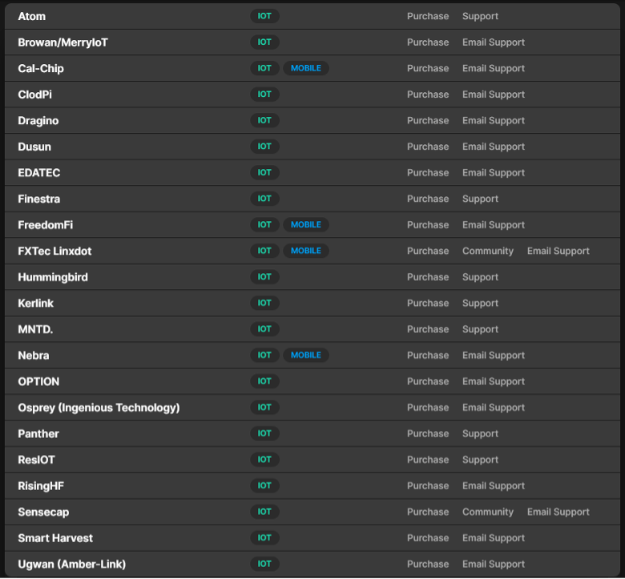Click Email Support for FXTec Linxdot
The width and height of the screenshot is (625, 579).
[x=558, y=251]
